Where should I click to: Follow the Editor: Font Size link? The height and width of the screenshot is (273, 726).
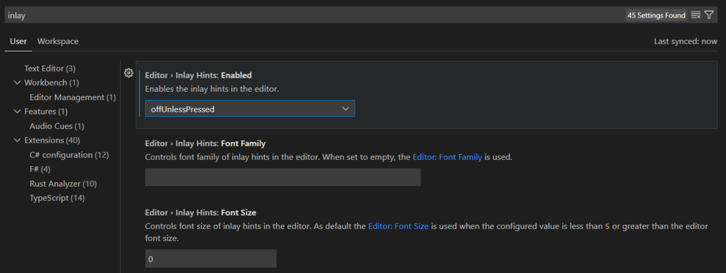(398, 226)
